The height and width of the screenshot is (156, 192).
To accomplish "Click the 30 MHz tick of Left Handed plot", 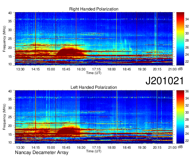I will point(10,108).
